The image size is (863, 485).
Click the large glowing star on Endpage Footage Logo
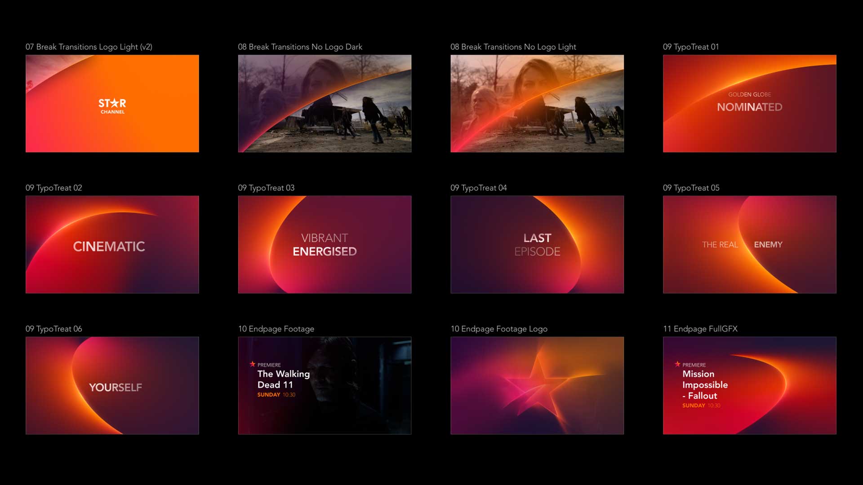[x=537, y=386]
